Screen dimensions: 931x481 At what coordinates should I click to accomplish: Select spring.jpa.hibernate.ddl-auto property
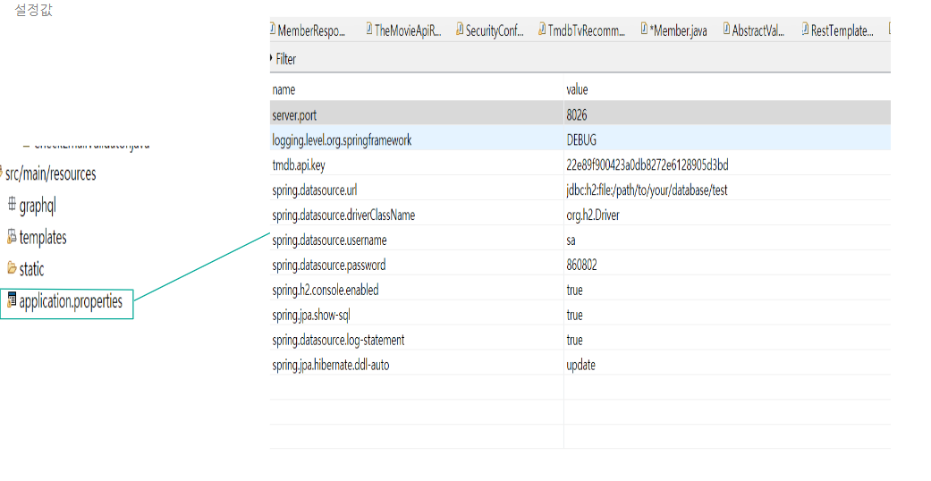tap(331, 365)
